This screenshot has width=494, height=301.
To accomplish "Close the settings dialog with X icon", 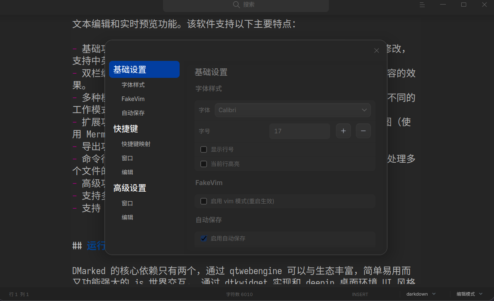I will tap(377, 51).
